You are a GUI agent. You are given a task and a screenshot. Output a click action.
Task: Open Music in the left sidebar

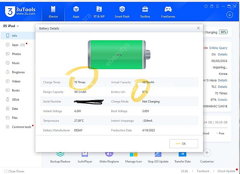tap(16, 63)
